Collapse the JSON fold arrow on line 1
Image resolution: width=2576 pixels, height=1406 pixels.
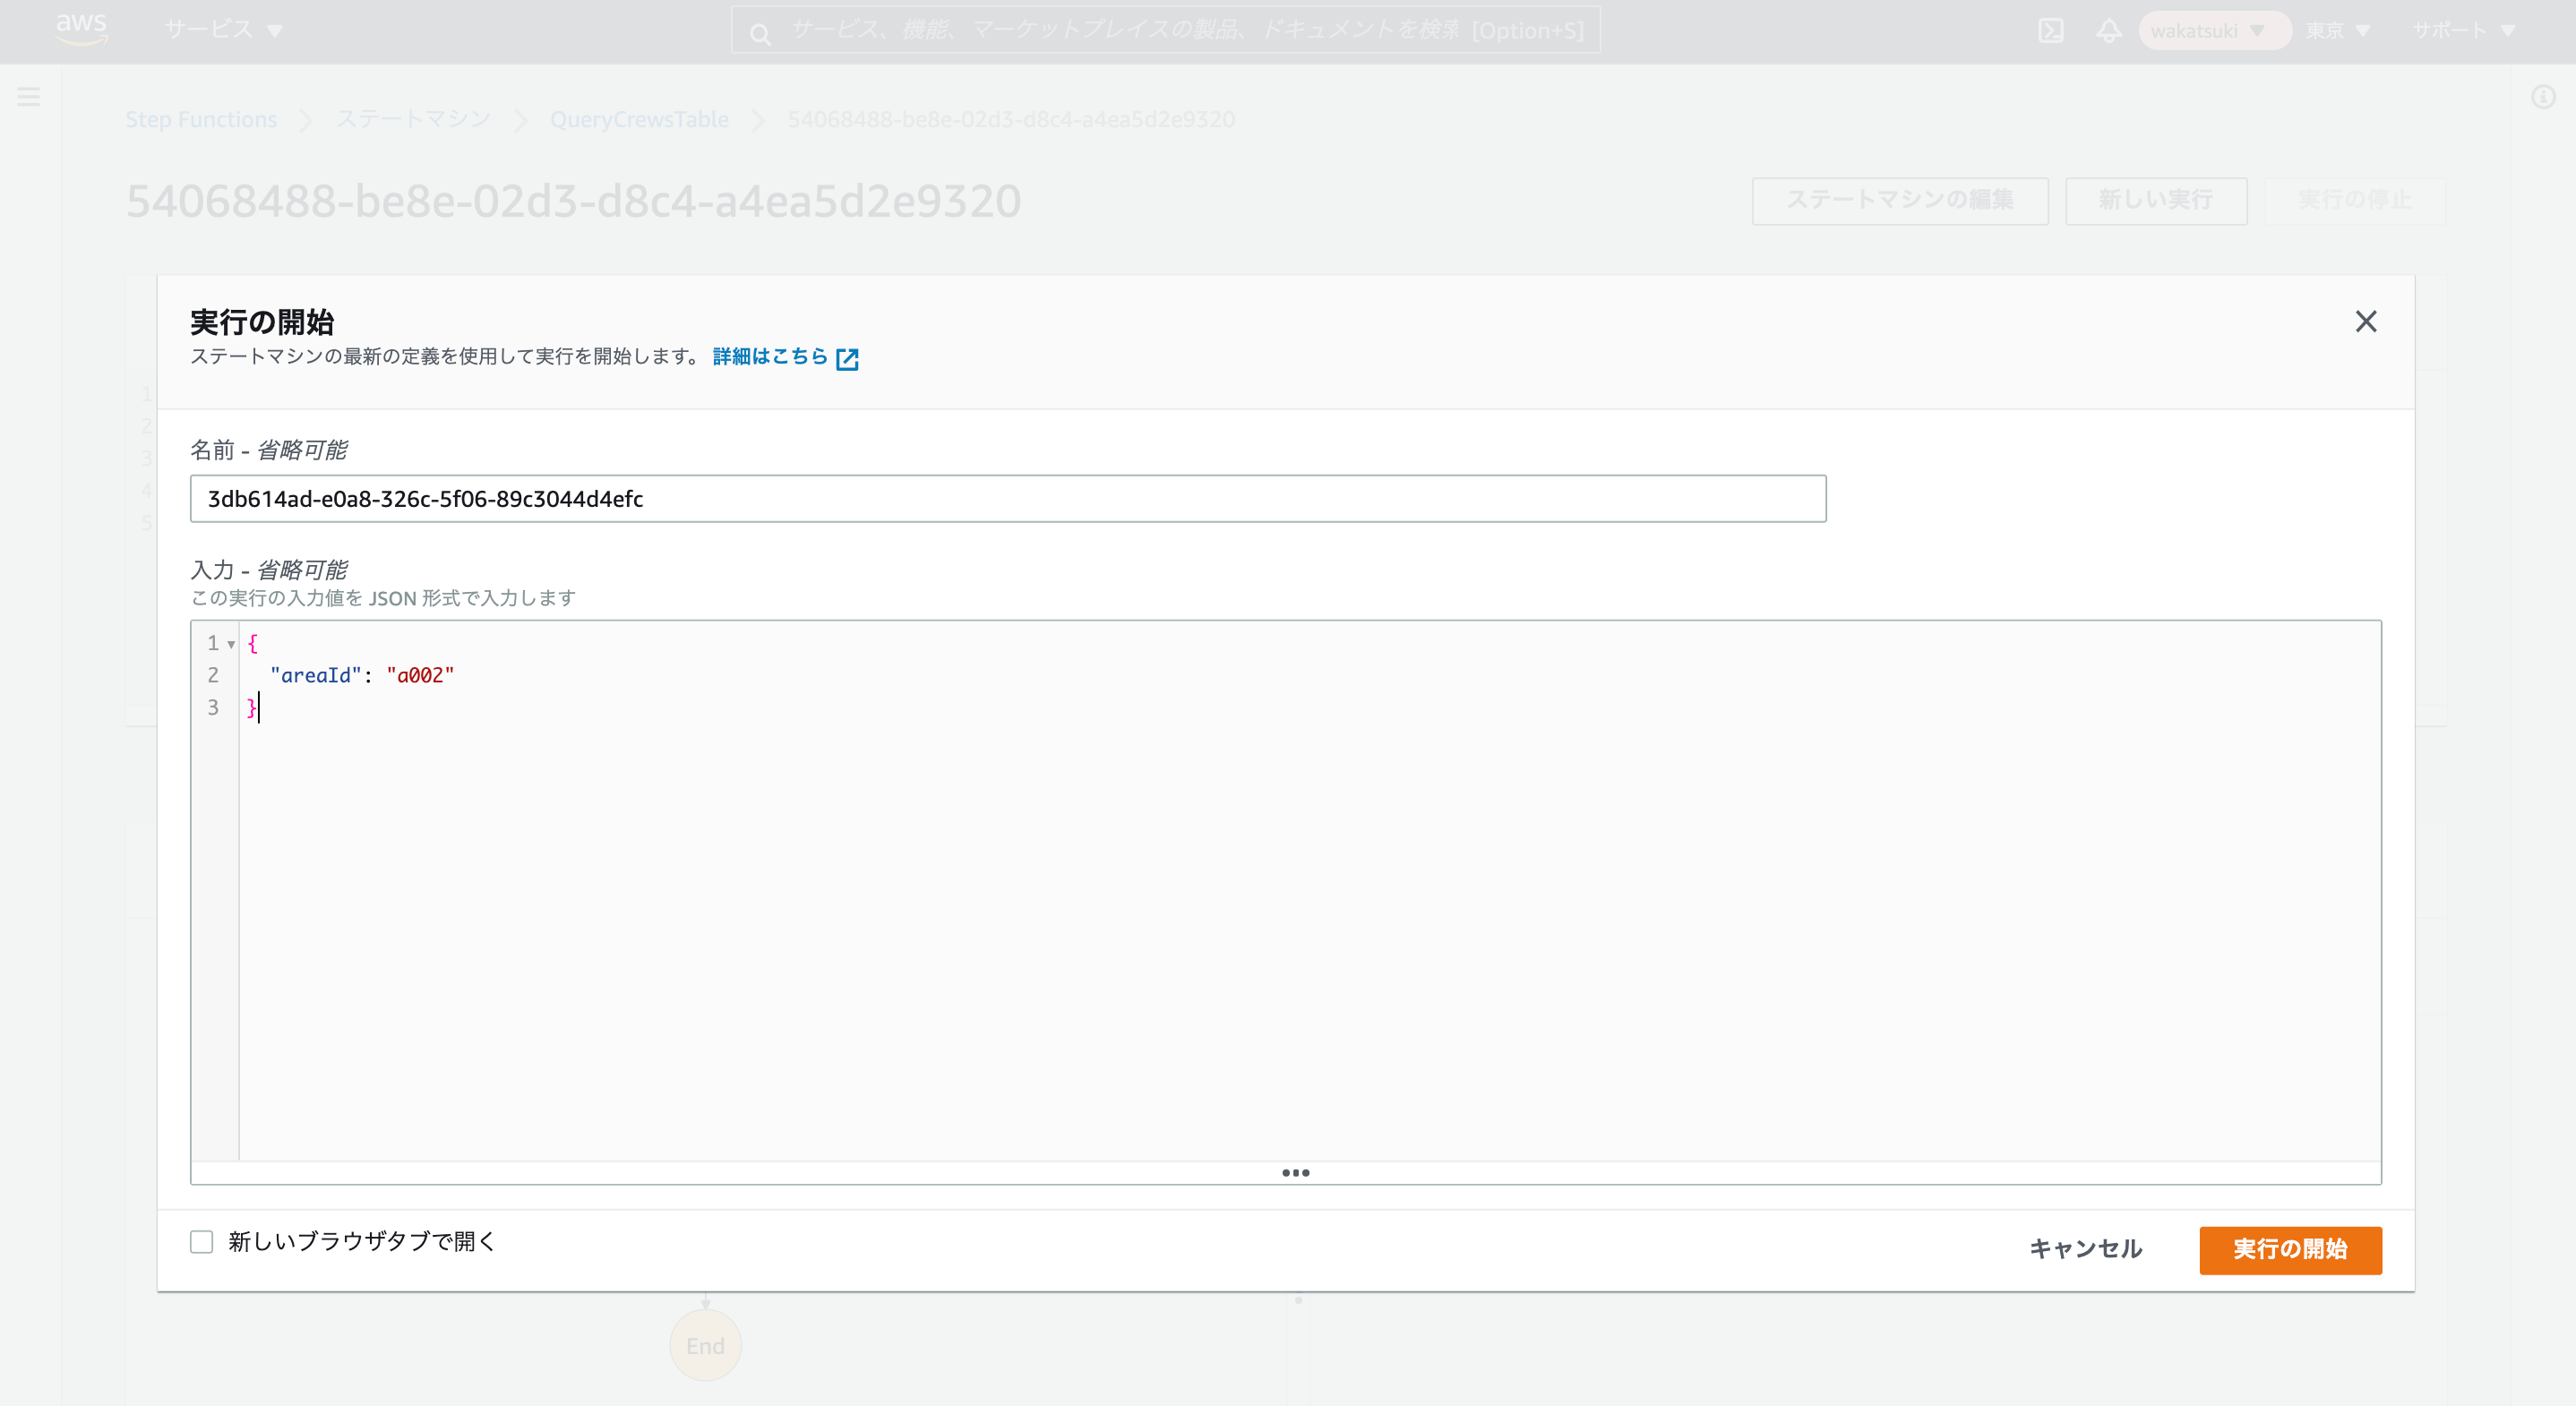[x=231, y=644]
